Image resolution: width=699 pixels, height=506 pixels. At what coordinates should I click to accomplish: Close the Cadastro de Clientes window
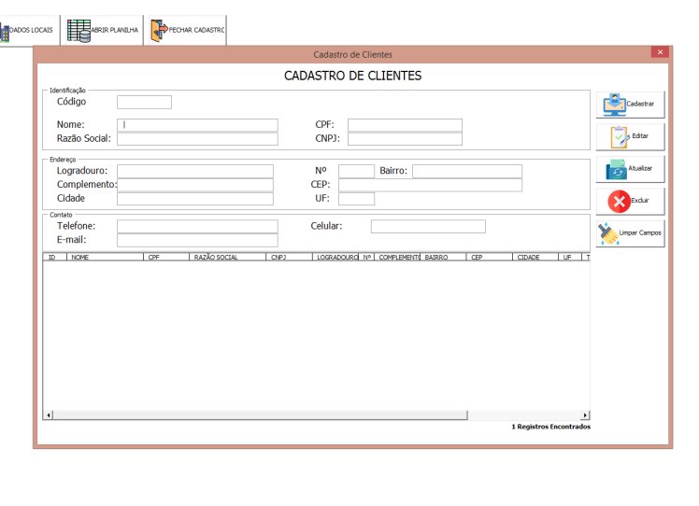coord(660,52)
